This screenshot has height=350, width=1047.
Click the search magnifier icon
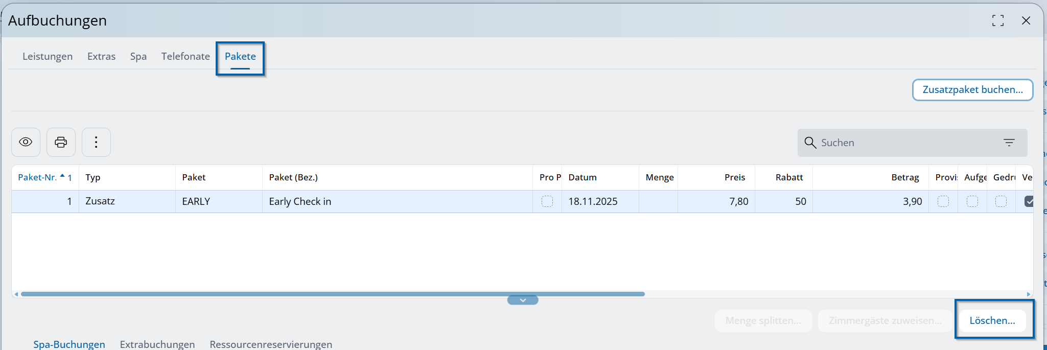point(810,143)
